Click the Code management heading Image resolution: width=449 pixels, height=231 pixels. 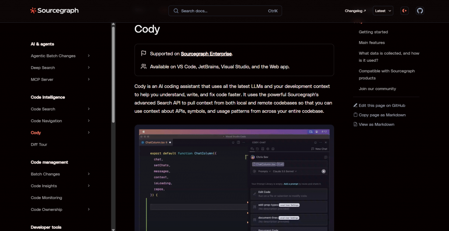(x=49, y=162)
